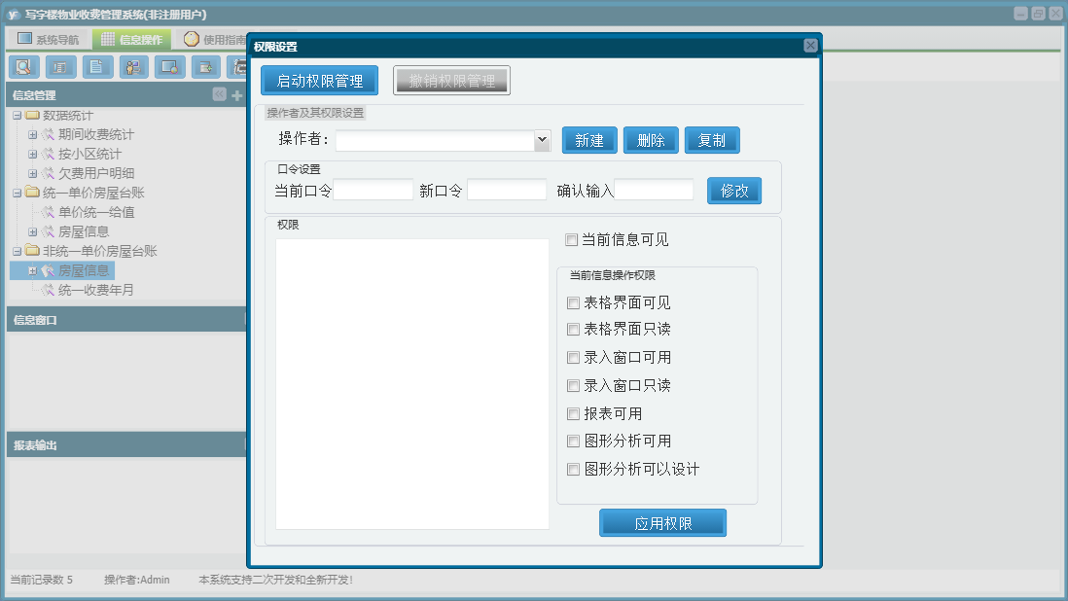This screenshot has height=601, width=1068.
Task: Click the user with computer toolbar icon
Action: click(x=133, y=67)
